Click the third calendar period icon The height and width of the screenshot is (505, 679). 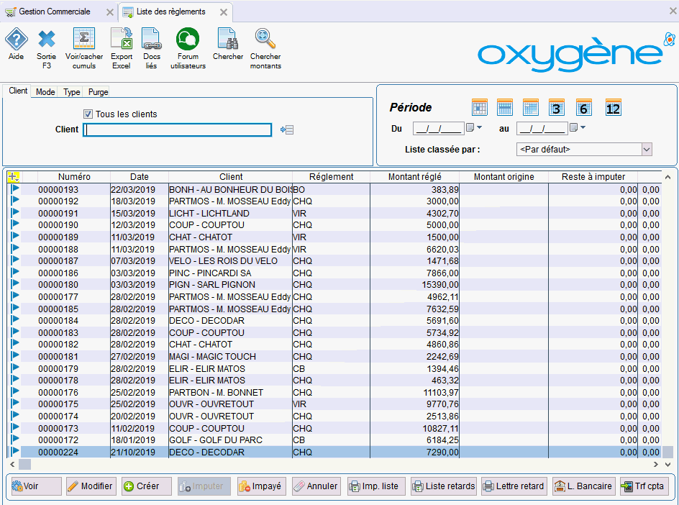pyautogui.click(x=531, y=108)
